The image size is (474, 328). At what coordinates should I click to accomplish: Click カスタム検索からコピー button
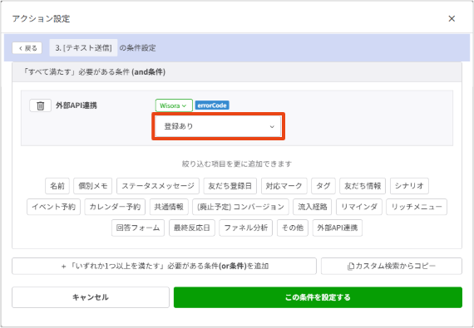[392, 267]
